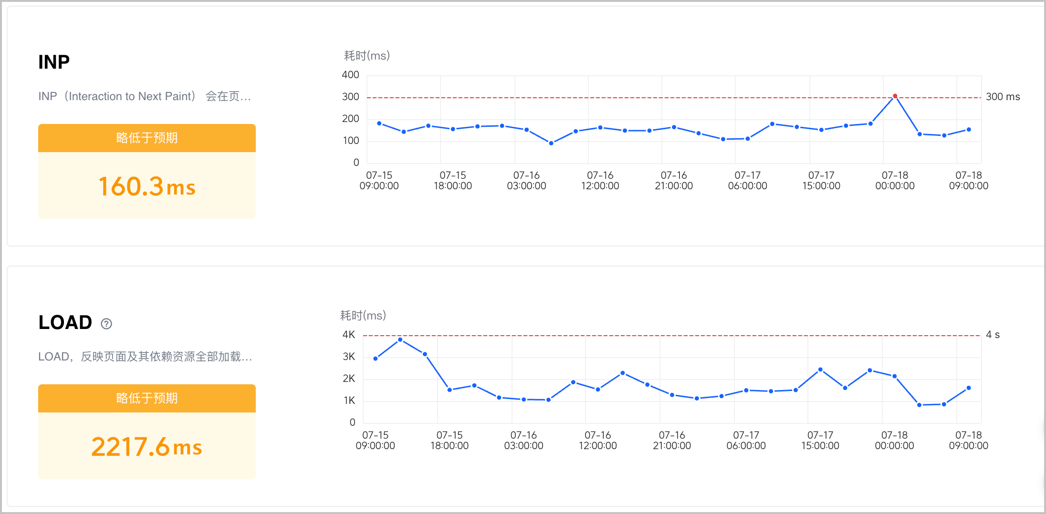Image resolution: width=1046 pixels, height=514 pixels.
Task: Click LOAD chart x-axis label 07-17 06:00:00
Action: (x=746, y=441)
